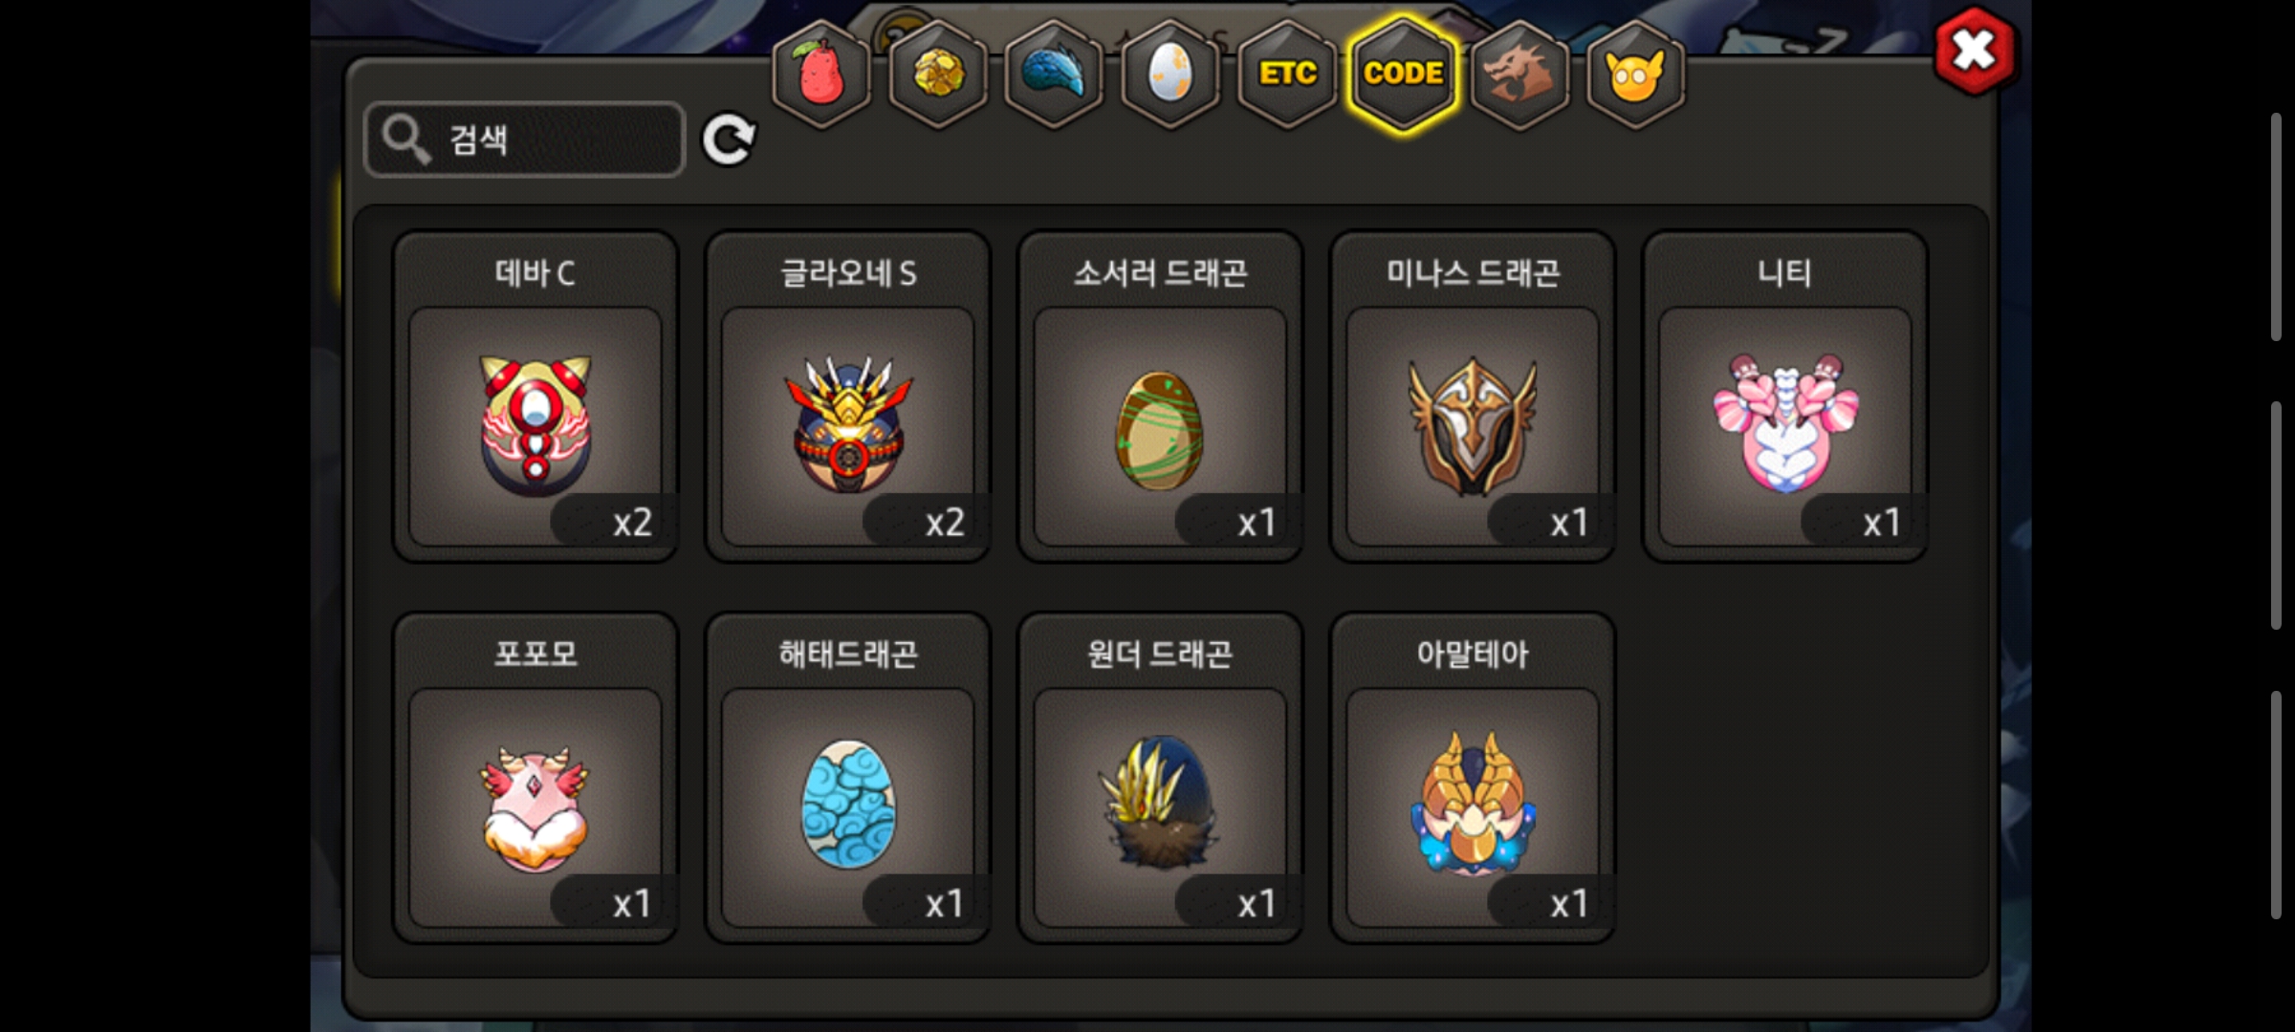Open the red fruit food tab
2295x1032 pixels.
(821, 74)
